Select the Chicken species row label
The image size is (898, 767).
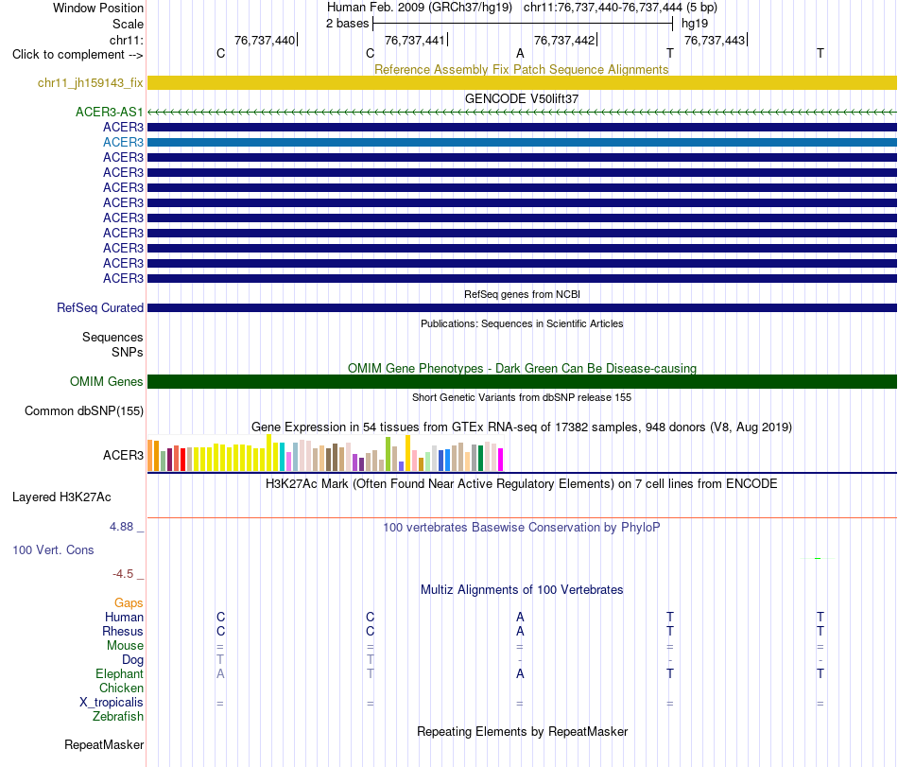121,688
